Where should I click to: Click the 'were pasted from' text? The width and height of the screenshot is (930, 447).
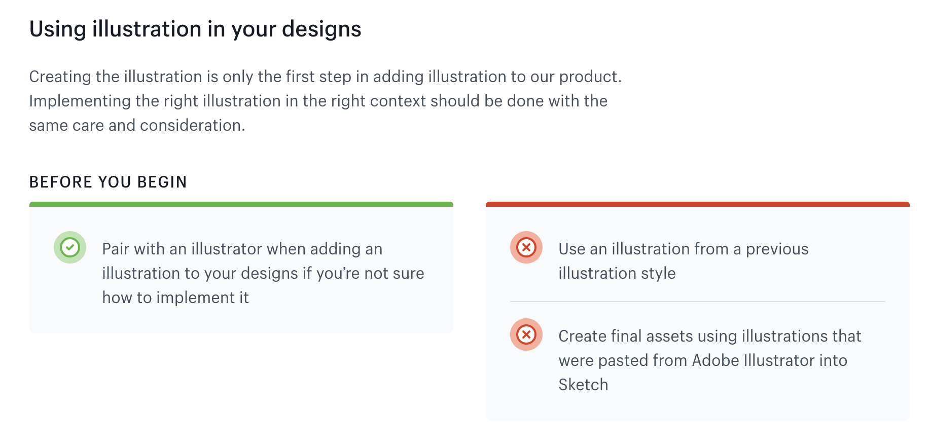(623, 360)
